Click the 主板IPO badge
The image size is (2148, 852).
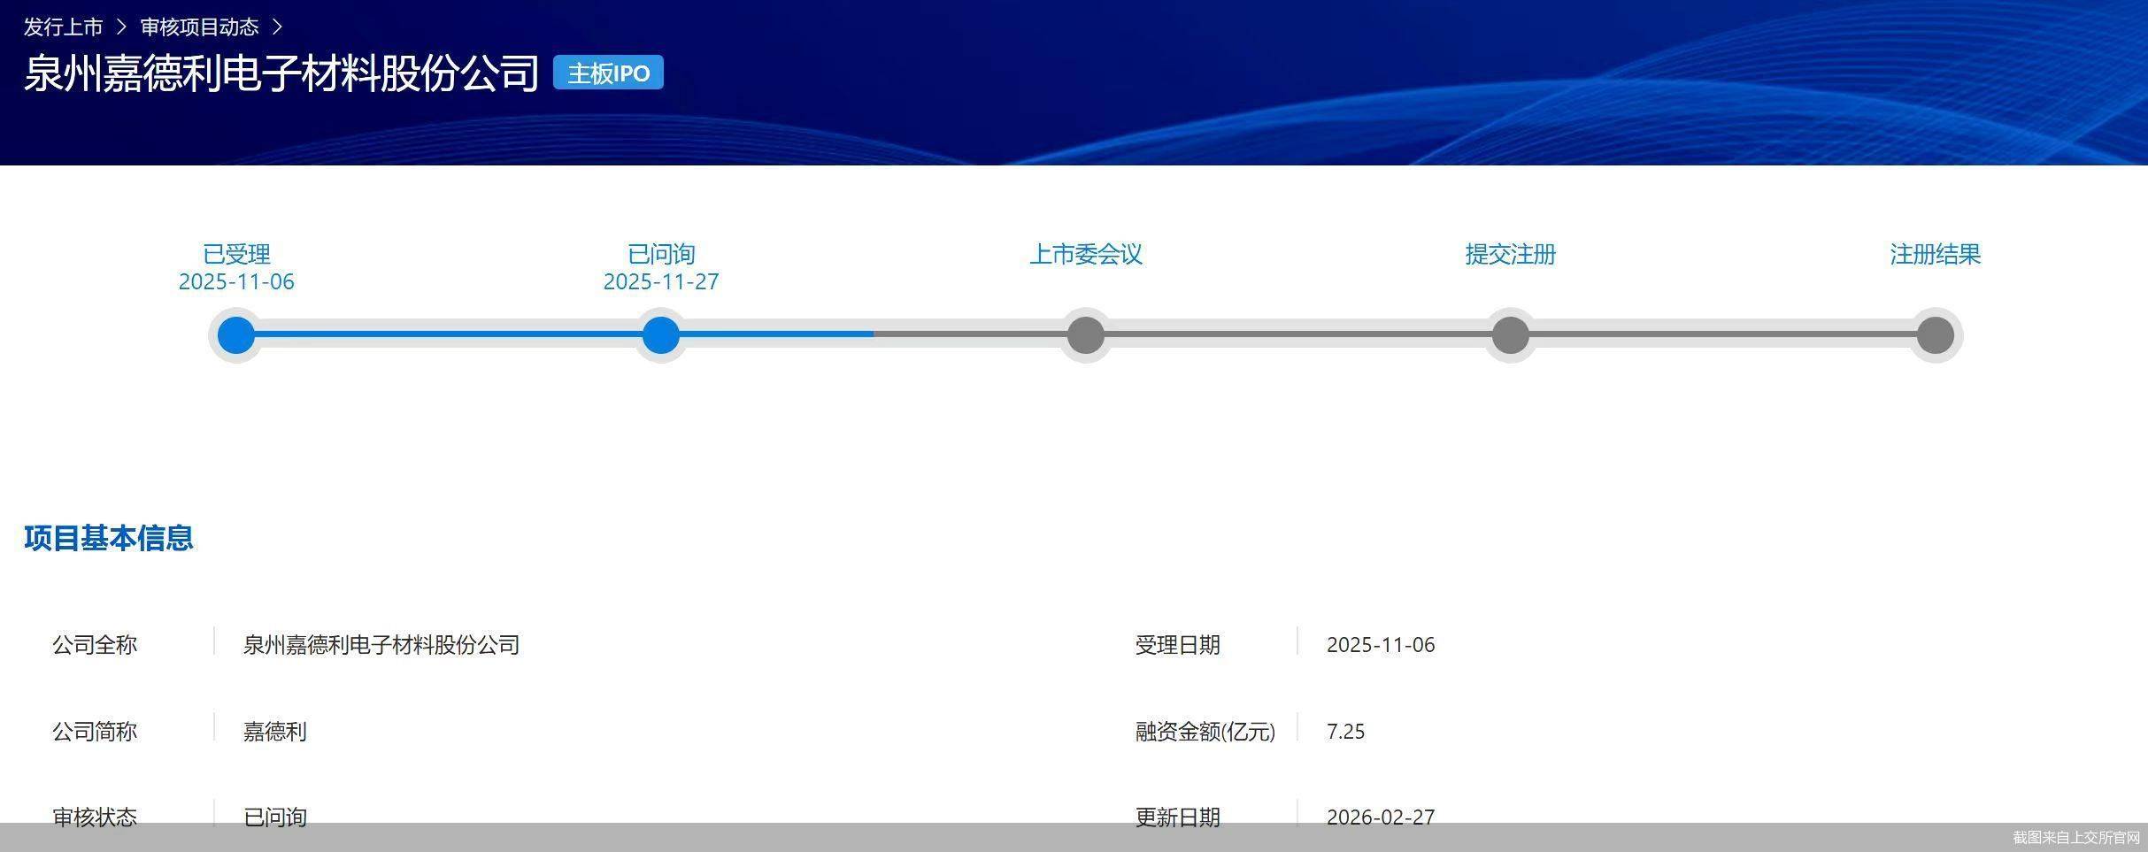(x=608, y=73)
